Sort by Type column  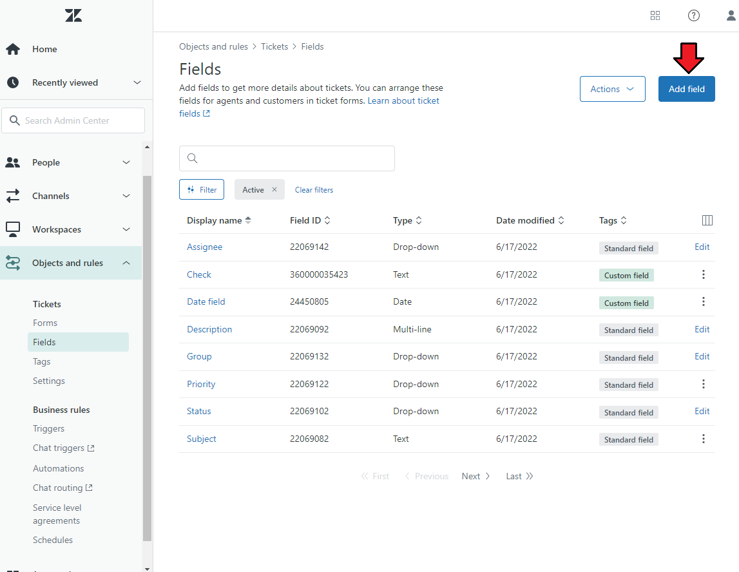click(x=407, y=220)
